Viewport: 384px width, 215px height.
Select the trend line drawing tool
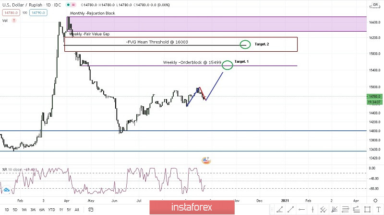click(291, 209)
